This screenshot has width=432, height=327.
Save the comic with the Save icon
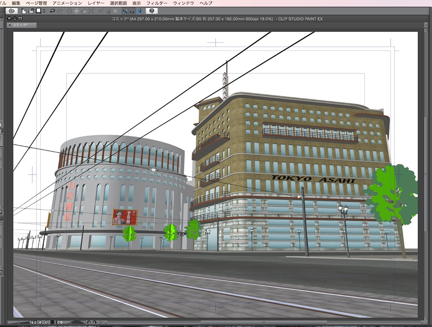[x=38, y=11]
